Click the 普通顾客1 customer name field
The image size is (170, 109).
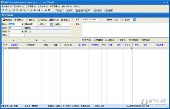coord(31,24)
